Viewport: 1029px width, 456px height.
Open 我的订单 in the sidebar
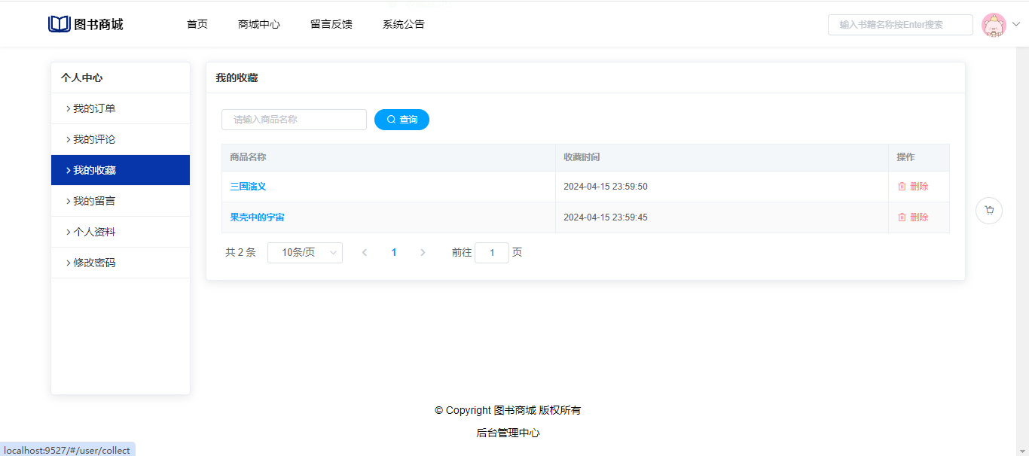tap(94, 109)
